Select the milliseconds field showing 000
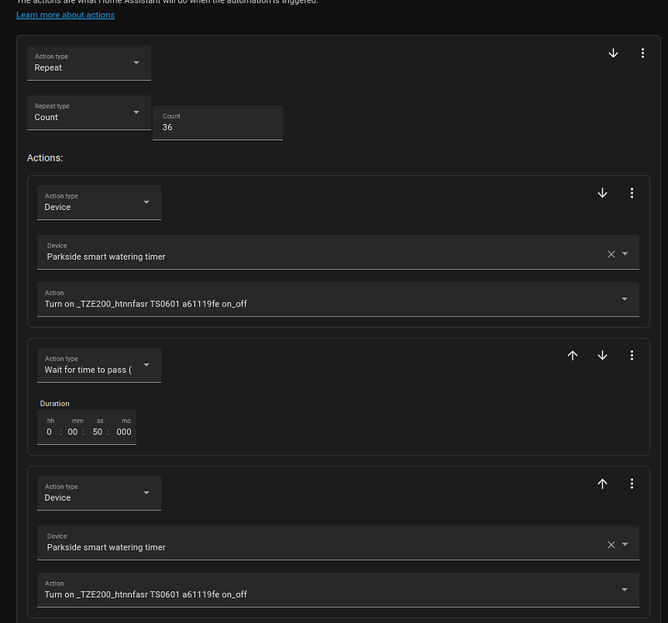This screenshot has width=668, height=623. coord(124,431)
